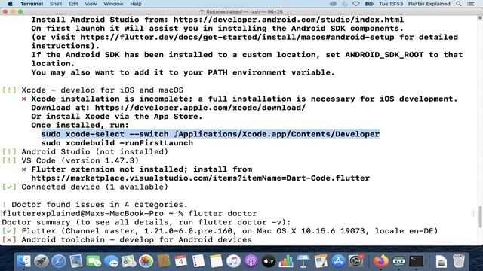Open Messages speech bubble in Dock

coord(111,261)
